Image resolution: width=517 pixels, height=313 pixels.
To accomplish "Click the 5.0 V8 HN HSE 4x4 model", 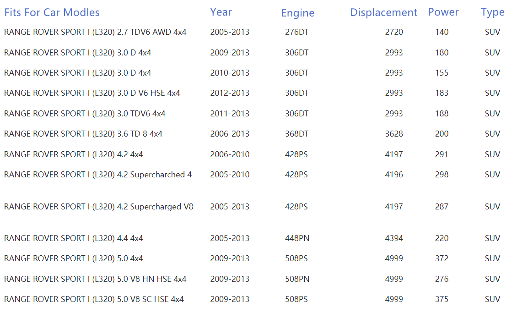I will pyautogui.click(x=95, y=279).
